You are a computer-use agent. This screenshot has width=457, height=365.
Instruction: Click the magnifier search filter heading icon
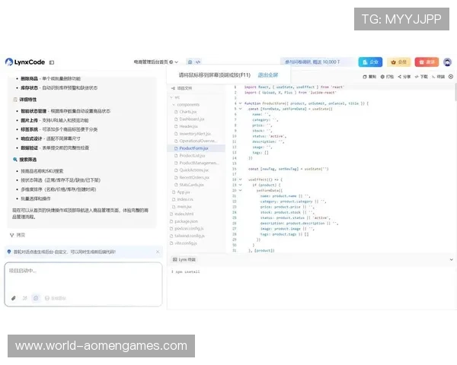pos(15,160)
